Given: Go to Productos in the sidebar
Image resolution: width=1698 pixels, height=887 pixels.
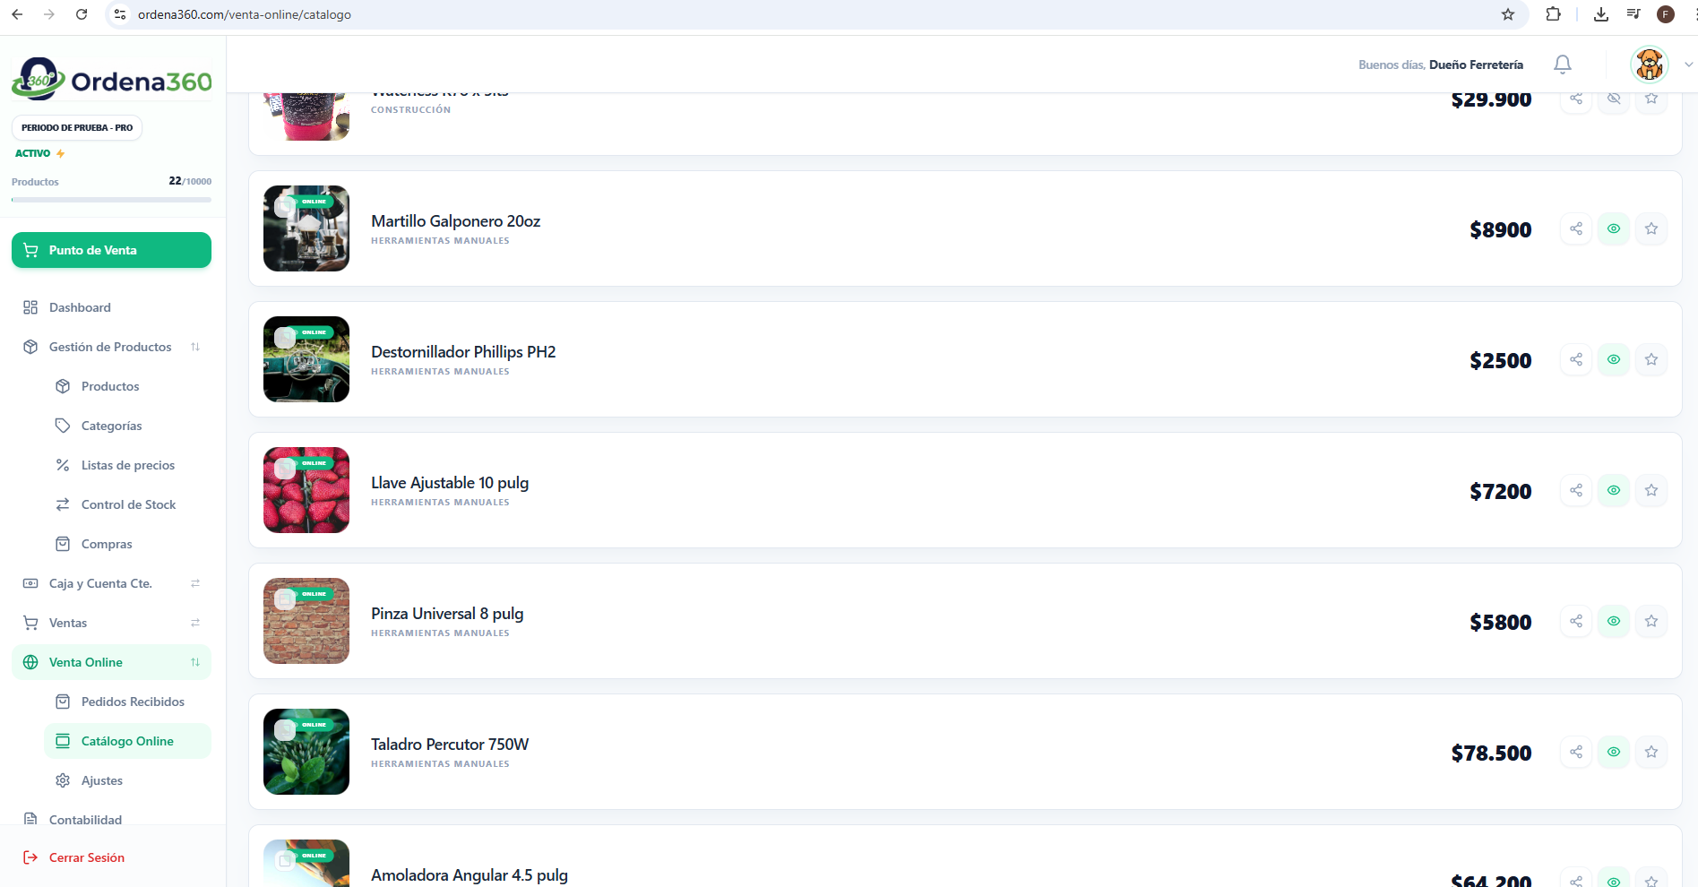Looking at the screenshot, I should 127,386.
